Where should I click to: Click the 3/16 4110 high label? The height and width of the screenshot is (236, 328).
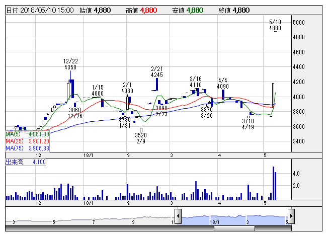(x=196, y=82)
